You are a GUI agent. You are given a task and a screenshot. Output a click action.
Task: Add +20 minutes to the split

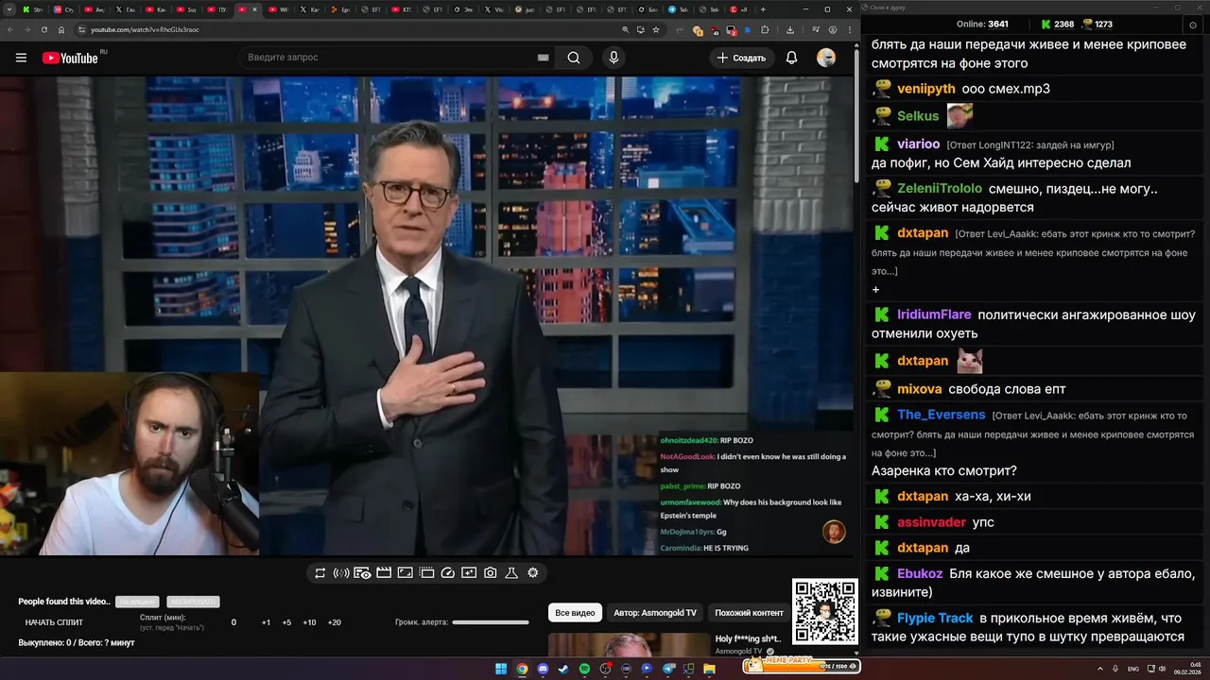(334, 622)
